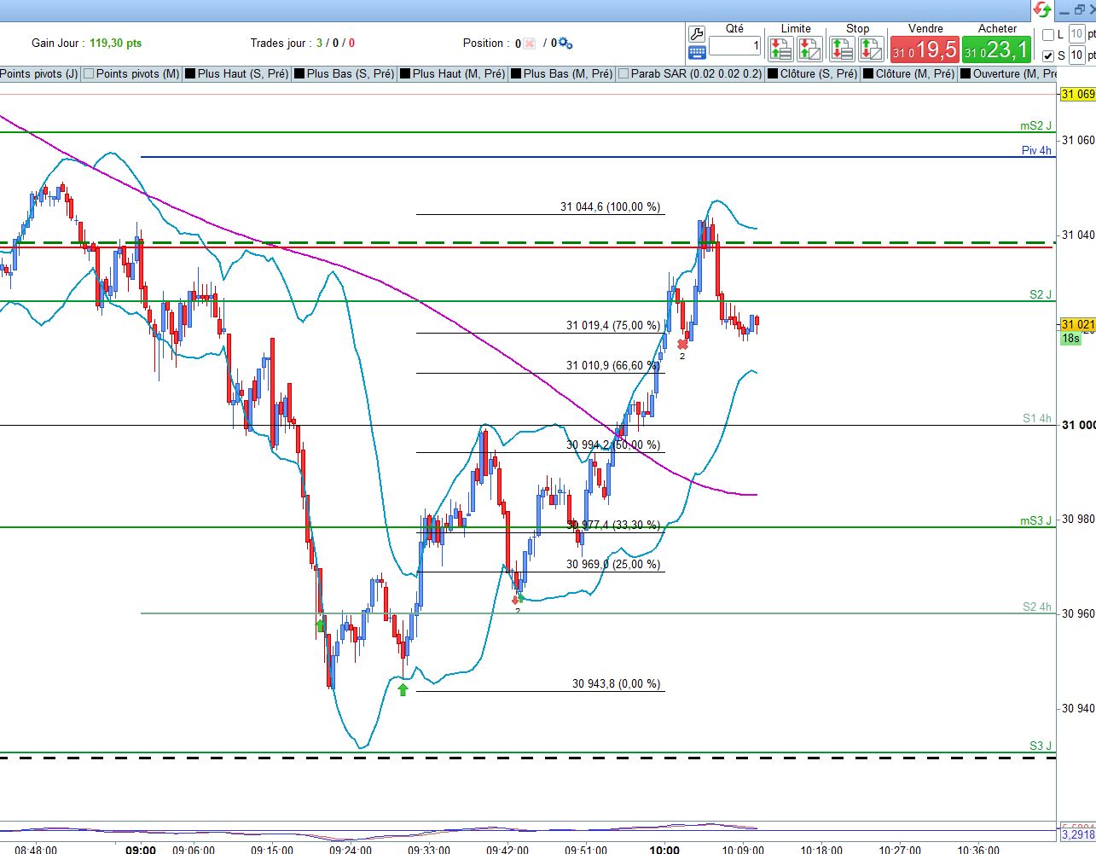Viewport: 1096px width, 854px height.
Task: Close position with the red X icon
Action: click(530, 44)
